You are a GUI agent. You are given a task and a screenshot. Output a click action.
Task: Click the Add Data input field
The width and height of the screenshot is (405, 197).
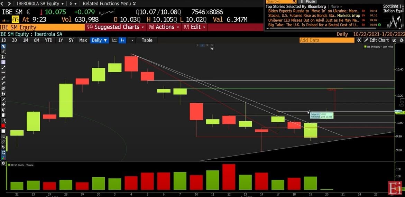[x=327, y=40]
